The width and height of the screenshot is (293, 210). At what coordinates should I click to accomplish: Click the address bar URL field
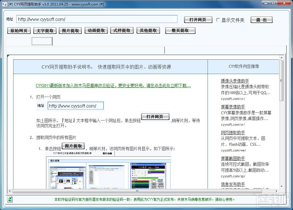click(x=97, y=19)
